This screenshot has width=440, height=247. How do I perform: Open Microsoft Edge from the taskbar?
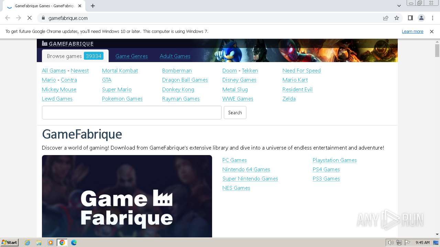[x=74, y=243]
